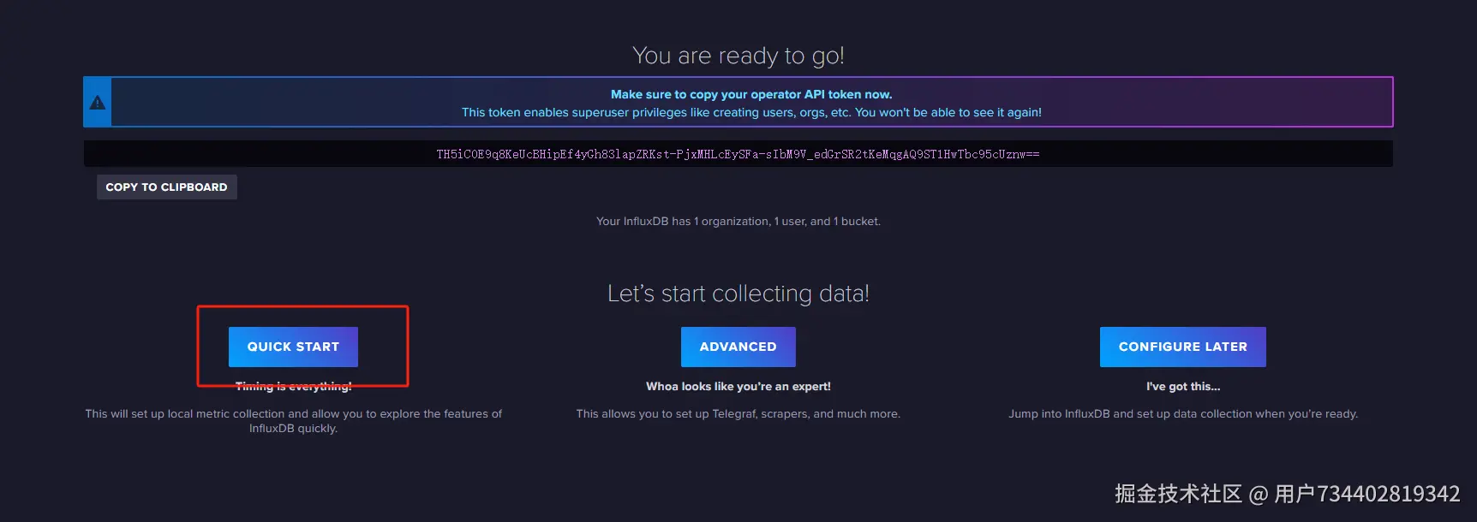This screenshot has width=1477, height=522.
Task: Click the 'You are ready to go!' heading
Action: [x=738, y=56]
